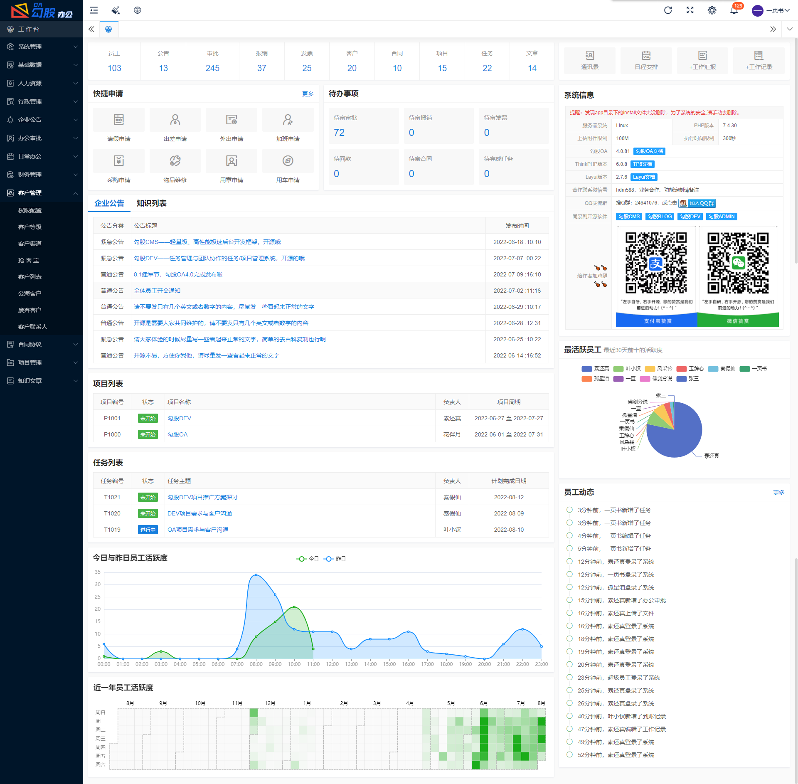Open the notification bell with 129 badge

734,10
